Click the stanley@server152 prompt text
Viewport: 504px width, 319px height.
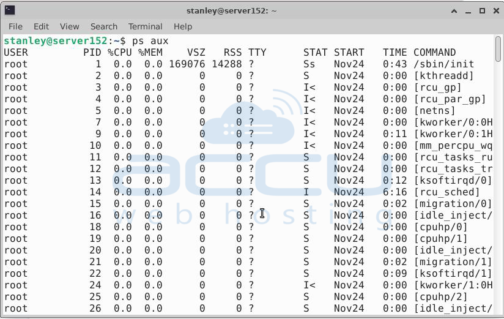pos(55,41)
